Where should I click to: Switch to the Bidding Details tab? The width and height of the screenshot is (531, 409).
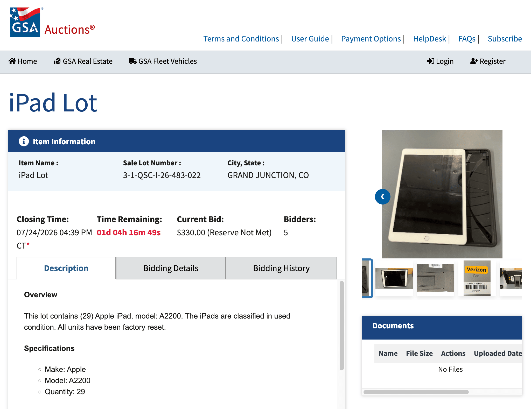(171, 268)
